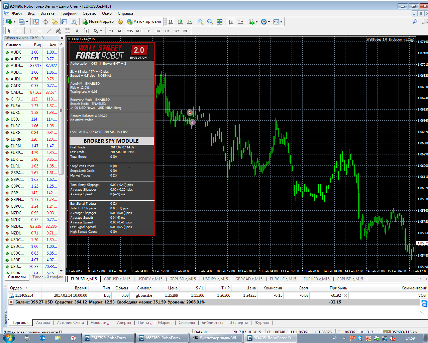
Task: Expand the Profiles dropdown arrow
Action: click(x=27, y=22)
